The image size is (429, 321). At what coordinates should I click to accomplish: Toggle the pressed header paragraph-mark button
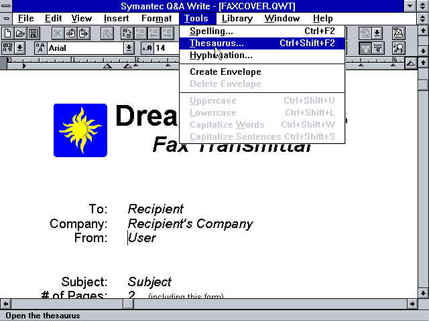365,48
